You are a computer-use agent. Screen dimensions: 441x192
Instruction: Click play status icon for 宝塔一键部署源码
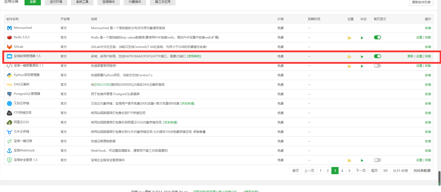click(x=362, y=66)
